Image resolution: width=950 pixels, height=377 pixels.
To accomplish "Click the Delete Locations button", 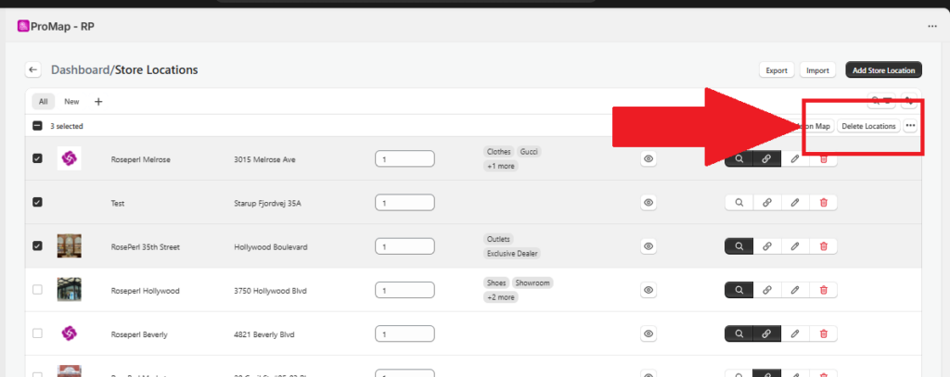I will tap(868, 126).
